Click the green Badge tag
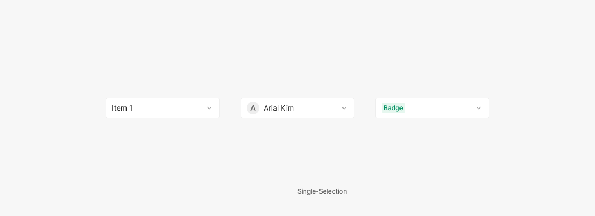 click(x=393, y=108)
